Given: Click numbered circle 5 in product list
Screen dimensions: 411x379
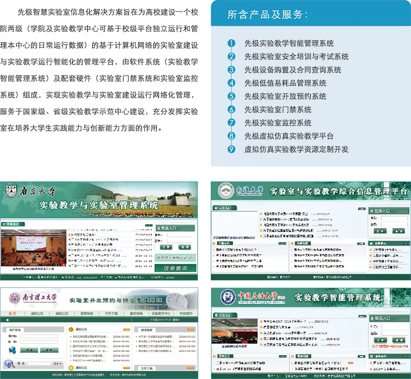Looking at the screenshot, I should pos(231,96).
